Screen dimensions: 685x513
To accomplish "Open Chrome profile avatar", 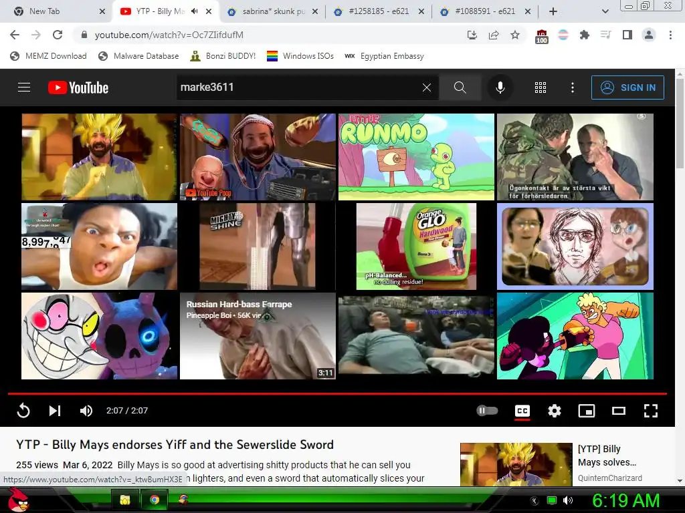I will click(x=649, y=35).
